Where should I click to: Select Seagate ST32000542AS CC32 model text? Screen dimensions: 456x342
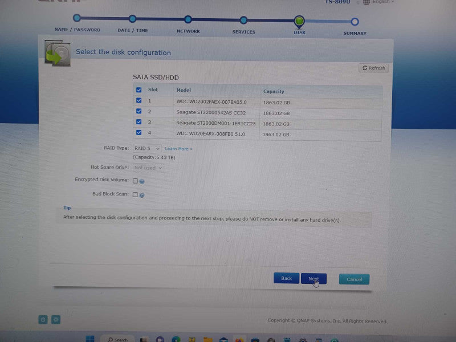[x=211, y=112]
